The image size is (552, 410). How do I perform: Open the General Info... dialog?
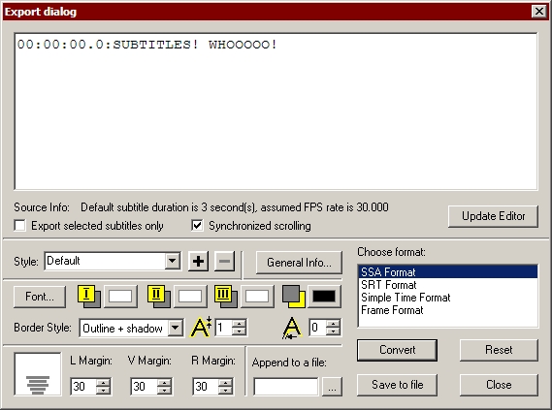click(299, 263)
